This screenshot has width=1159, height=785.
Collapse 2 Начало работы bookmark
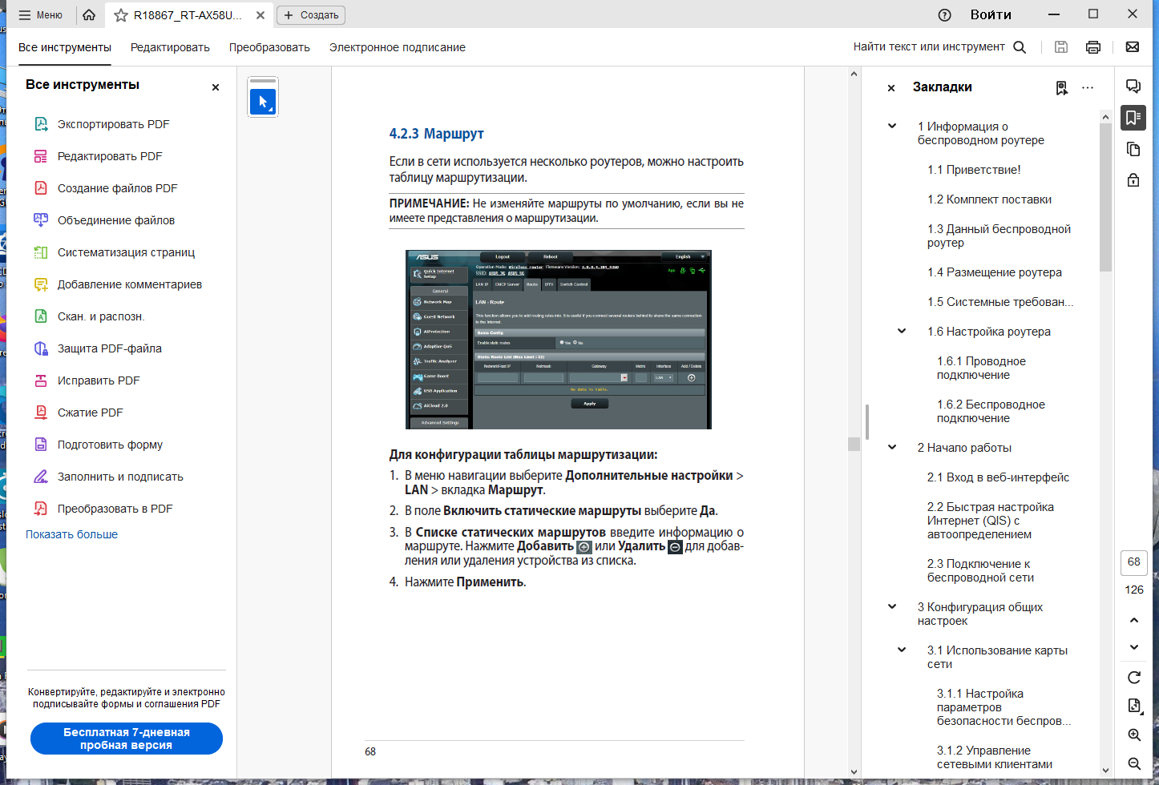click(x=892, y=447)
